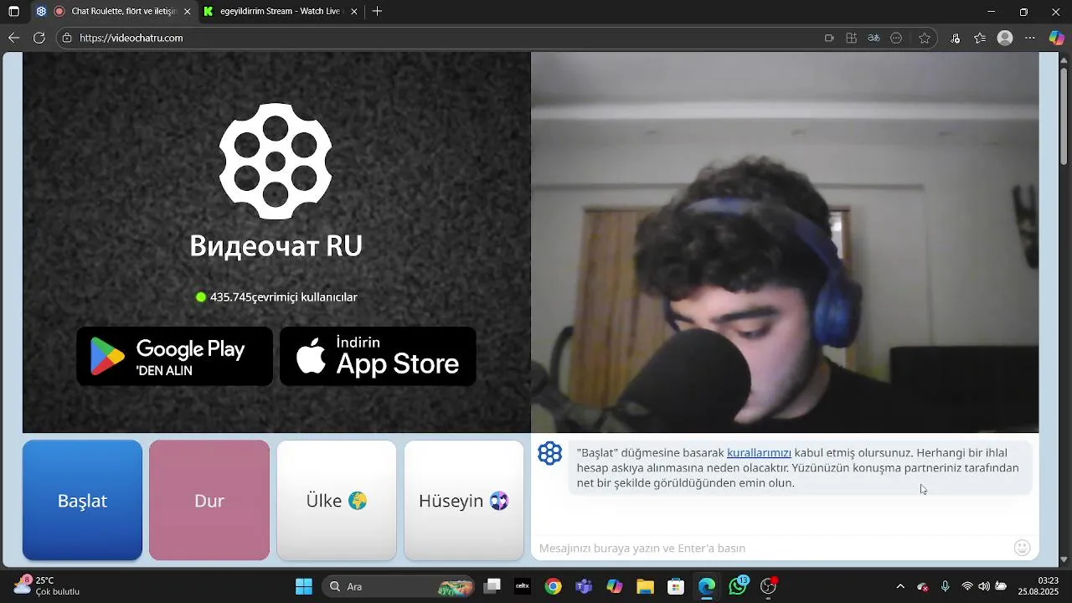The width and height of the screenshot is (1072, 603).
Task: Open the kurallarımızı rules link
Action: pyautogui.click(x=759, y=453)
